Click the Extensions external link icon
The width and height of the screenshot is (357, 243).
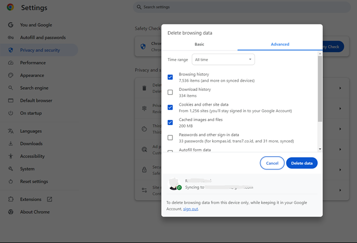point(49,199)
